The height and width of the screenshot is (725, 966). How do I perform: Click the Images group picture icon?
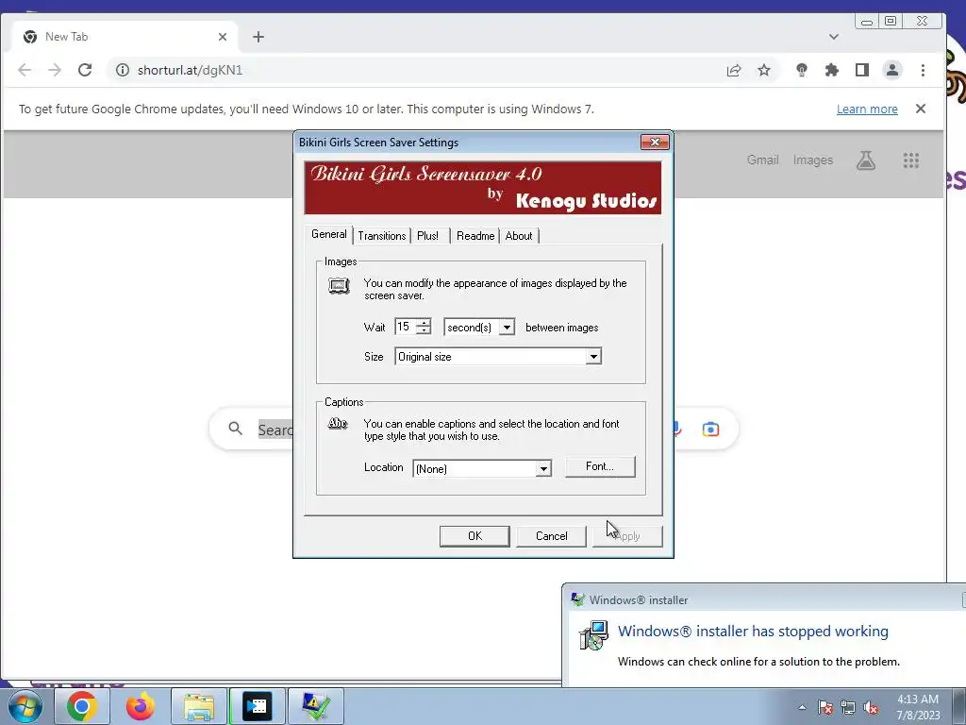click(339, 286)
